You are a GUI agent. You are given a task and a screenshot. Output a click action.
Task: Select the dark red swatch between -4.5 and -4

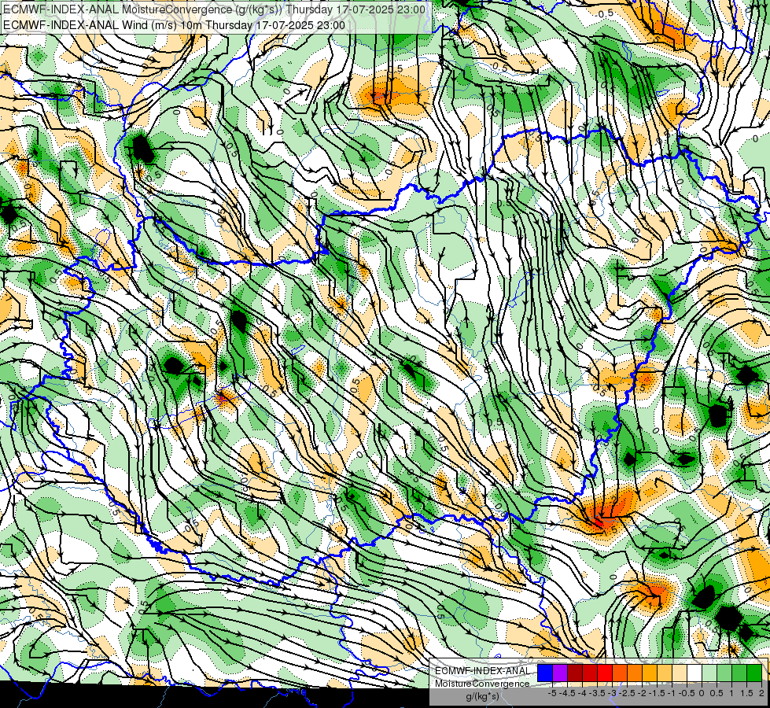click(x=575, y=673)
